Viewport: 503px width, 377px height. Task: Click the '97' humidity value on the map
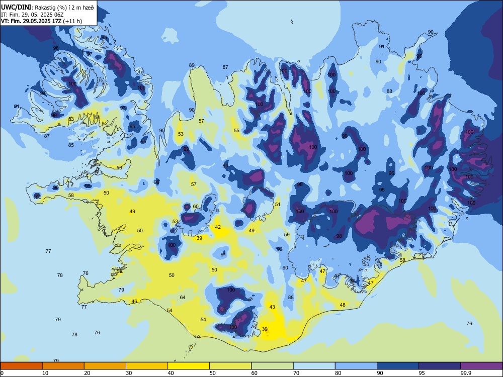click(x=90, y=54)
